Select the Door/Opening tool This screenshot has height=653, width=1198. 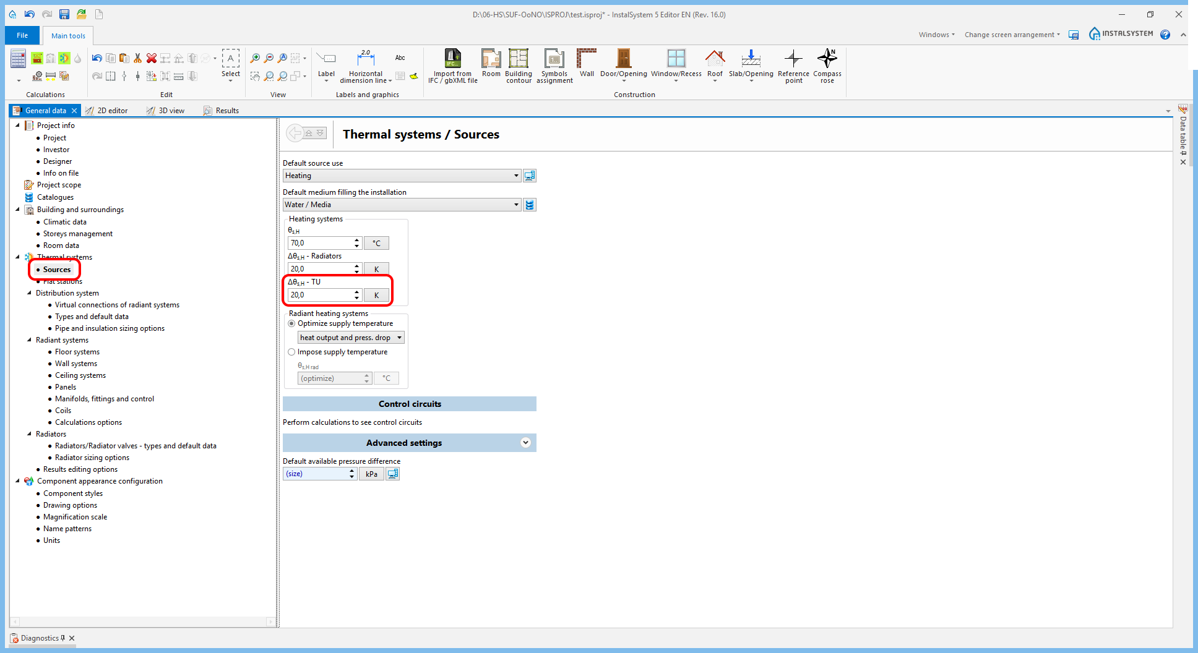(623, 64)
